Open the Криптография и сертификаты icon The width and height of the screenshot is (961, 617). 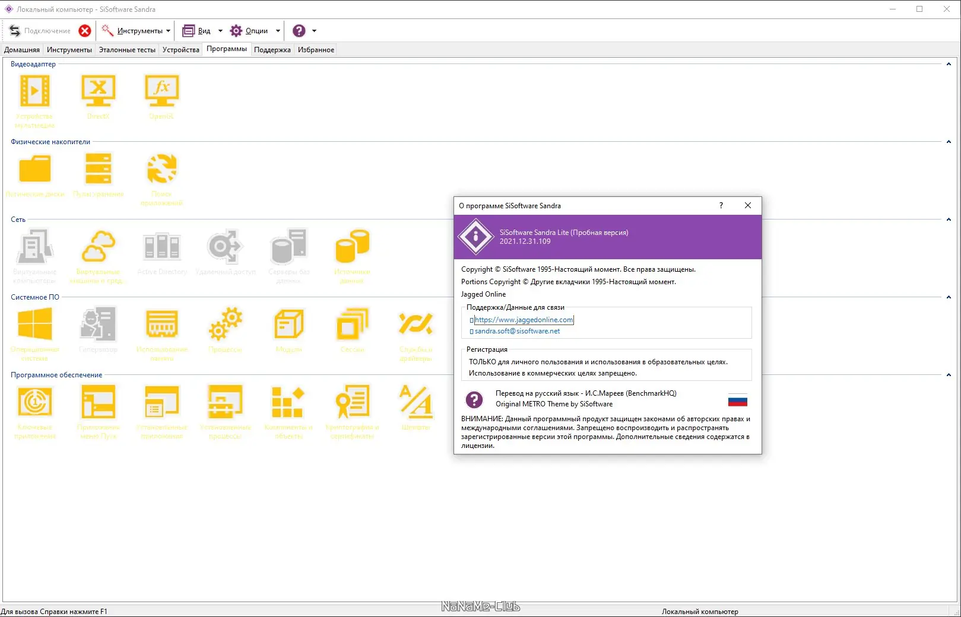352,402
